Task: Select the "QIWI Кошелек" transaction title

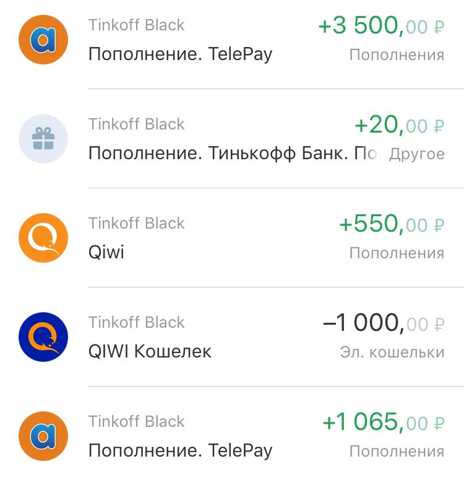Action: 150,351
